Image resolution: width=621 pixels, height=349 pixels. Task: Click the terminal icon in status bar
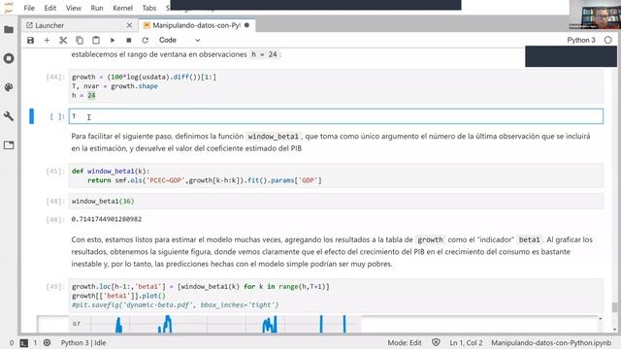coord(24,343)
